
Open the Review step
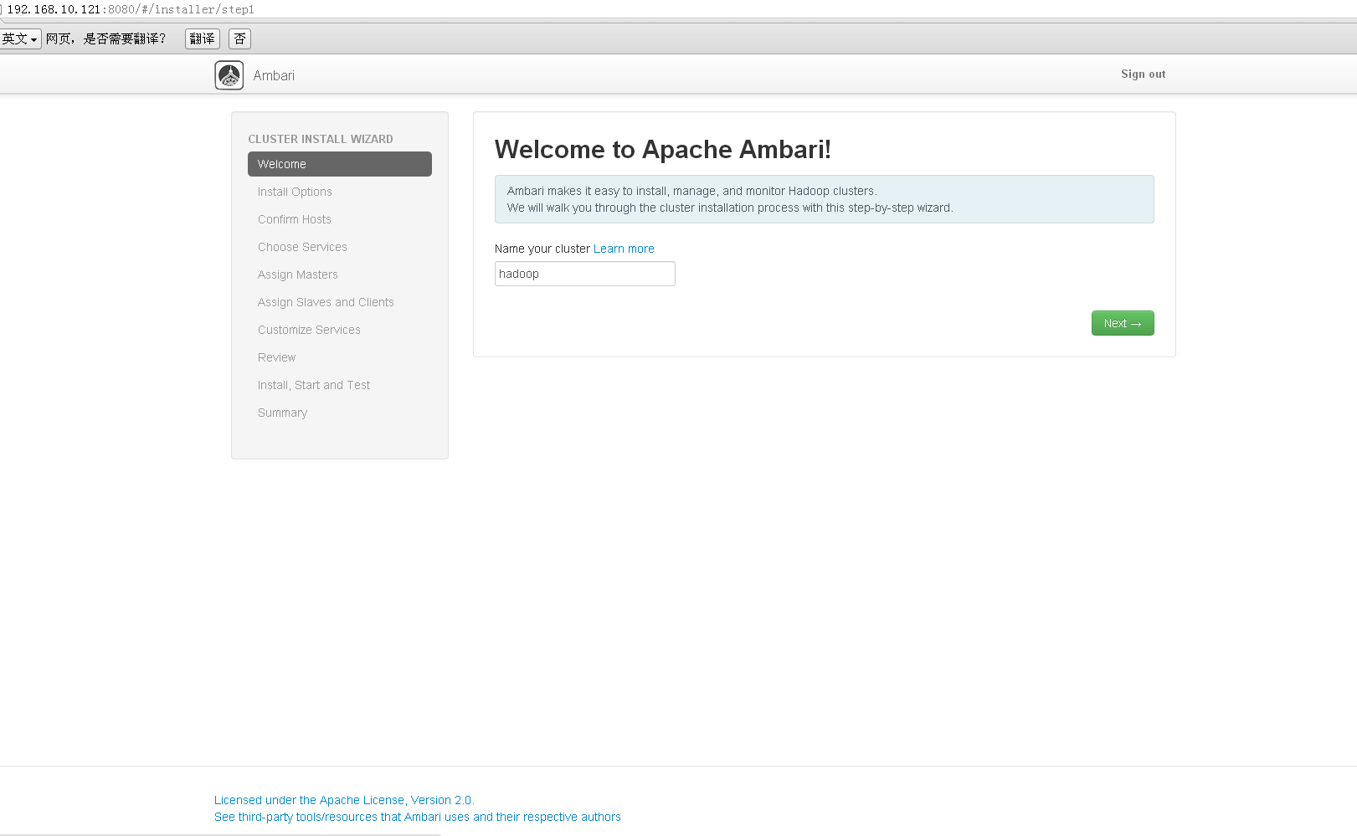277,357
